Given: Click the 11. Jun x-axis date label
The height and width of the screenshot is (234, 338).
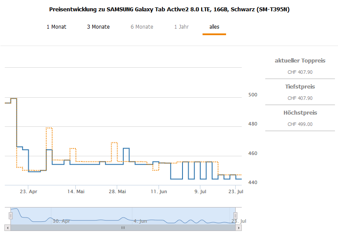Looking at the screenshot, I should pos(159,191).
